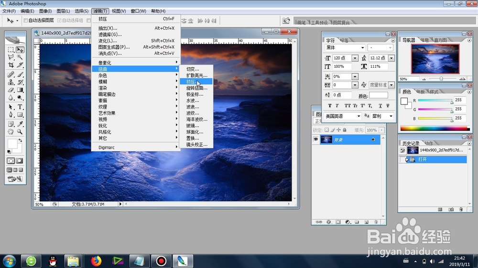Open the 0% tsume dropdown arrow
This screenshot has width=478, height=268.
(355, 76)
